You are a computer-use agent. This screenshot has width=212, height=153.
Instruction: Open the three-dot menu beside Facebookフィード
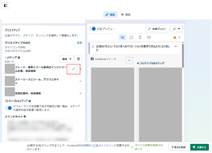click(x=129, y=60)
